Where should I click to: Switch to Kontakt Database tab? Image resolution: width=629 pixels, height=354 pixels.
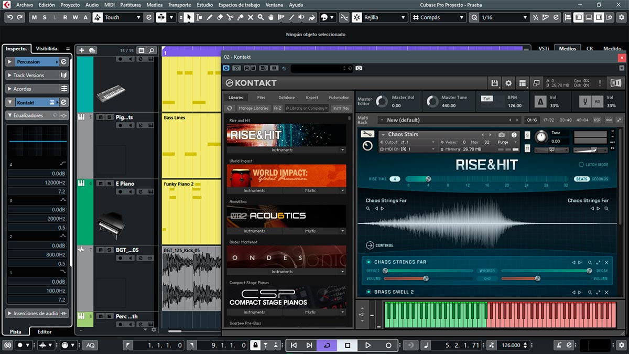pos(287,98)
